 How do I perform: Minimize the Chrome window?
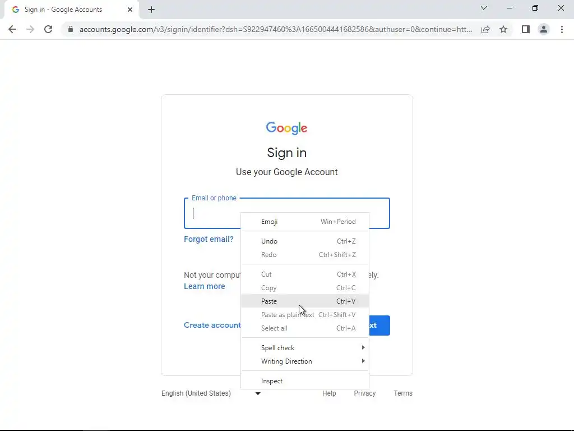[509, 8]
